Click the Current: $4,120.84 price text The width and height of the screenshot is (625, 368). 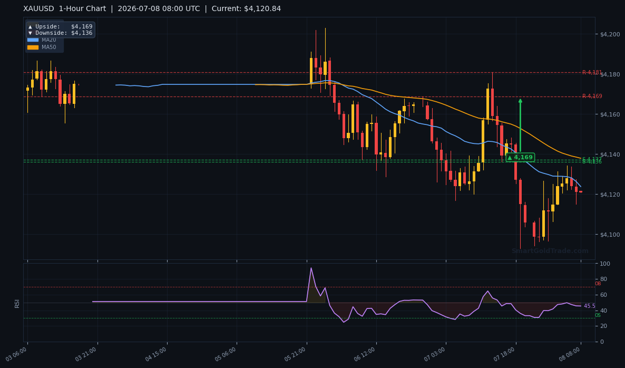point(246,9)
